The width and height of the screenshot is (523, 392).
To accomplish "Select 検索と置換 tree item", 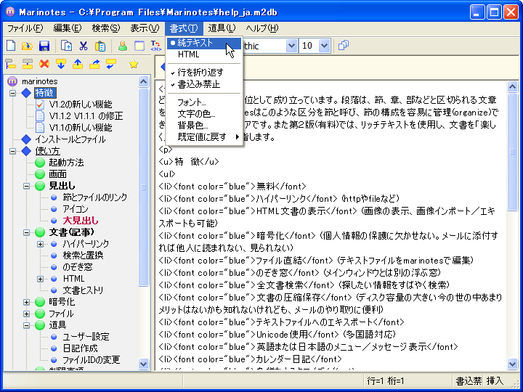I will tap(83, 256).
